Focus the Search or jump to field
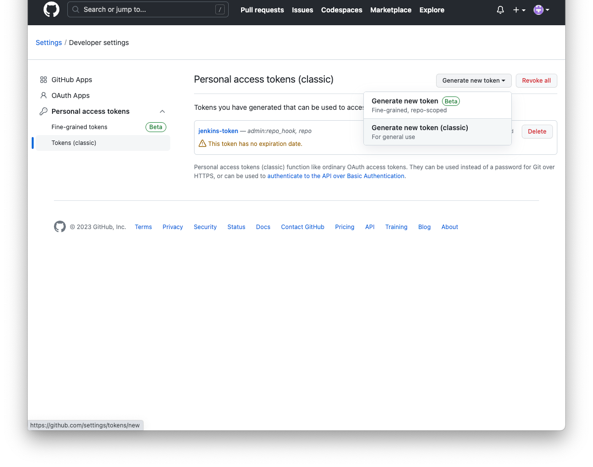Viewport: 593px width, 467px height. pyautogui.click(x=148, y=9)
